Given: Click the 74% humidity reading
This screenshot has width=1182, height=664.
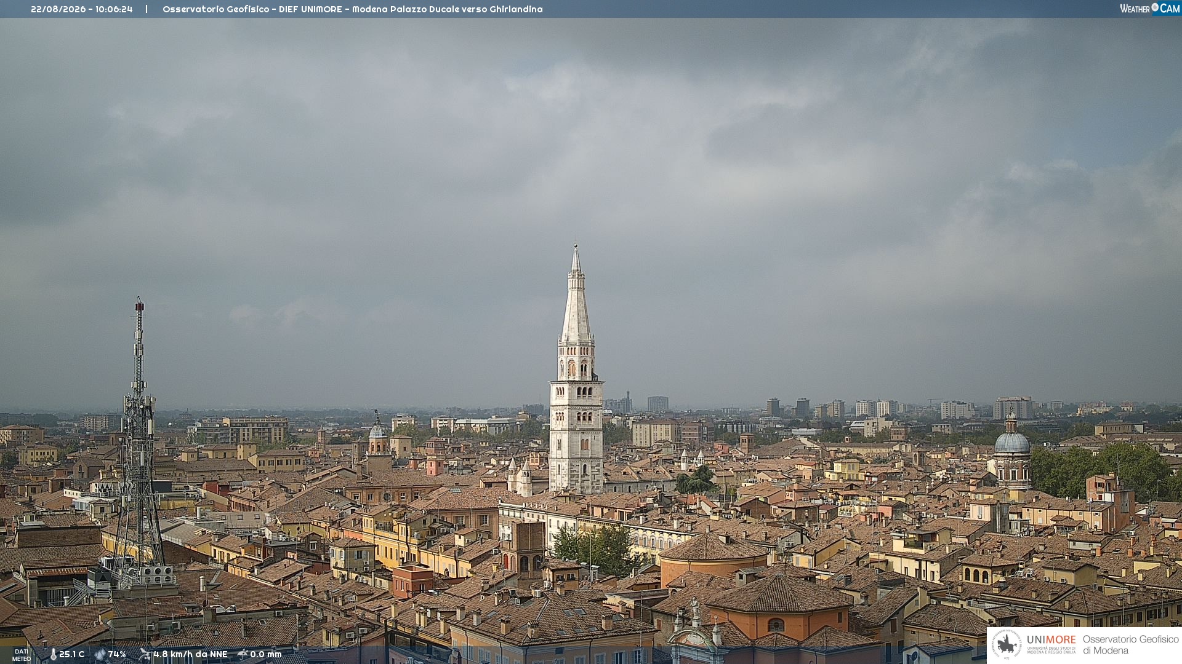Looking at the screenshot, I should point(117,655).
